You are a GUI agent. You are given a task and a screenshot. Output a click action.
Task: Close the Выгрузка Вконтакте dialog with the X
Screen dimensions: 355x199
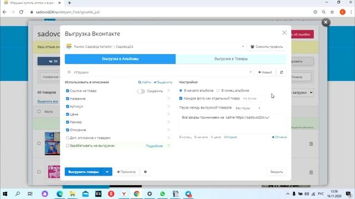[x=285, y=33]
